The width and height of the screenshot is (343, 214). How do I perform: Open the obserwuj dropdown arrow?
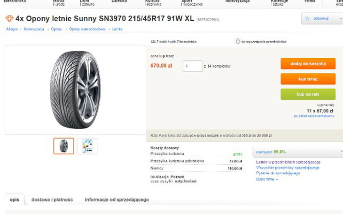[339, 19]
